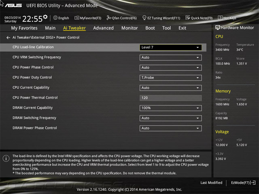
Task: Select DRAM Switching Frequency label
Action: (34, 118)
